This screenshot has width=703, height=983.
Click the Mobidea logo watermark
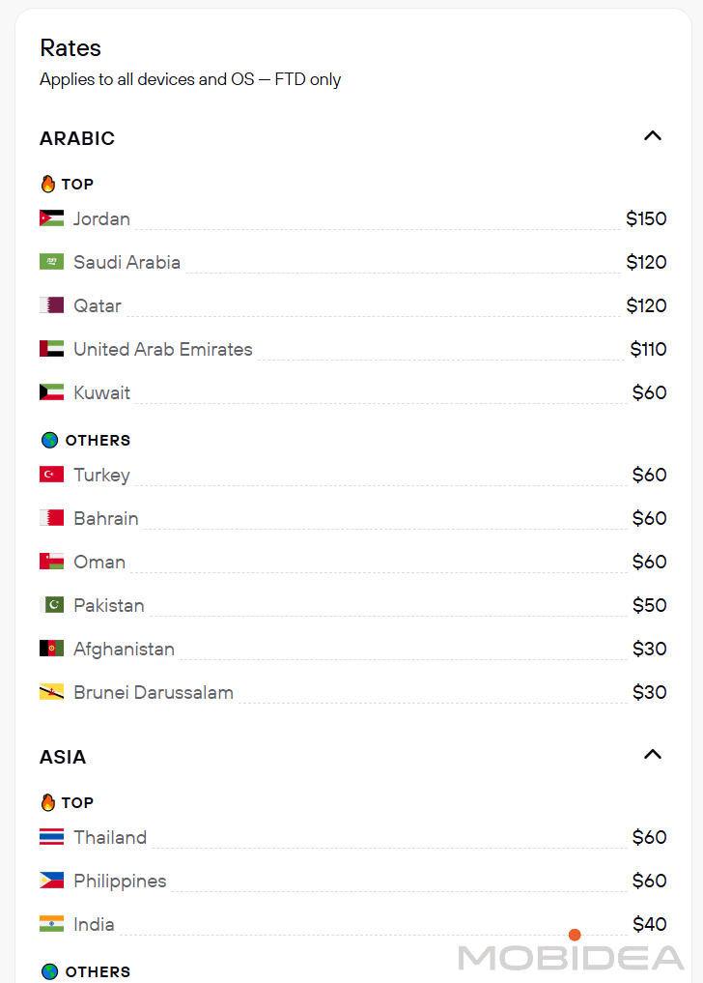(x=571, y=957)
